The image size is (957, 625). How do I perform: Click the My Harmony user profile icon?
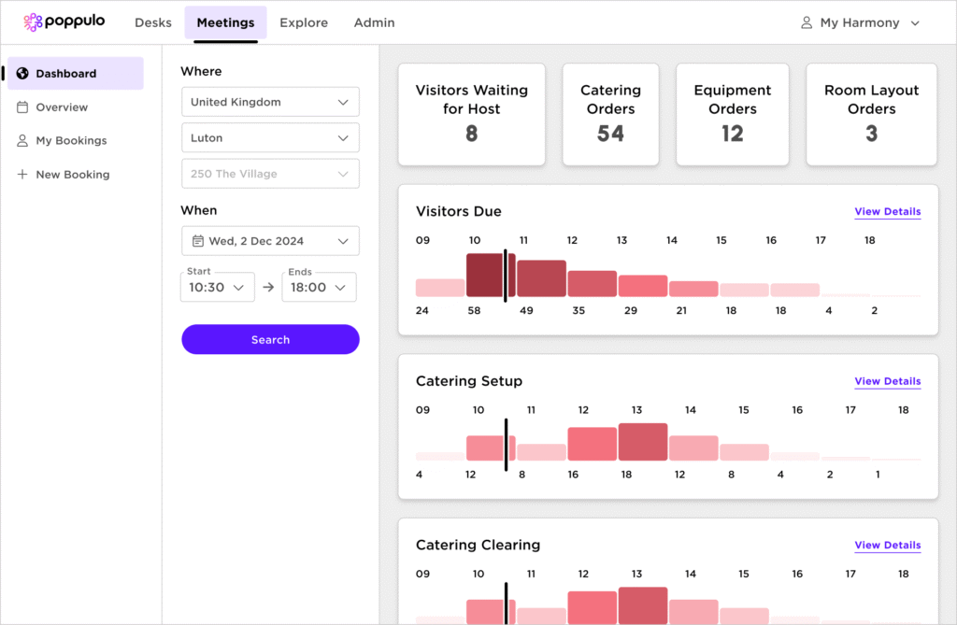tap(807, 22)
